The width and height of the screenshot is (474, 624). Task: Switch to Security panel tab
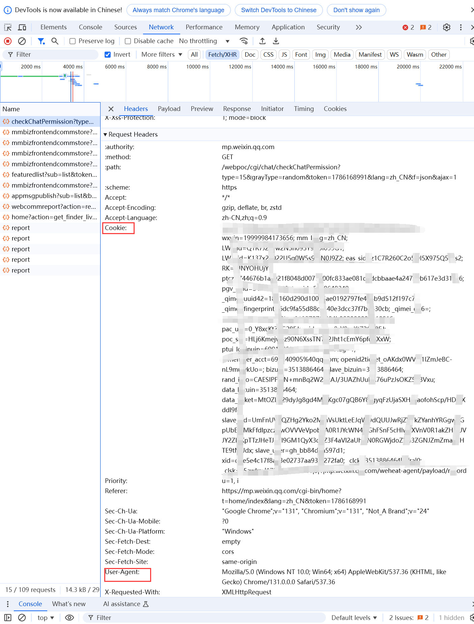(328, 27)
